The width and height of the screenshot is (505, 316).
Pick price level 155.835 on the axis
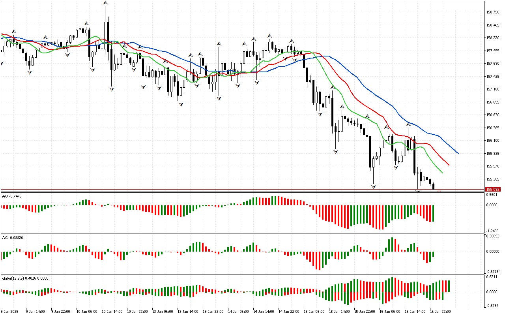(x=493, y=154)
